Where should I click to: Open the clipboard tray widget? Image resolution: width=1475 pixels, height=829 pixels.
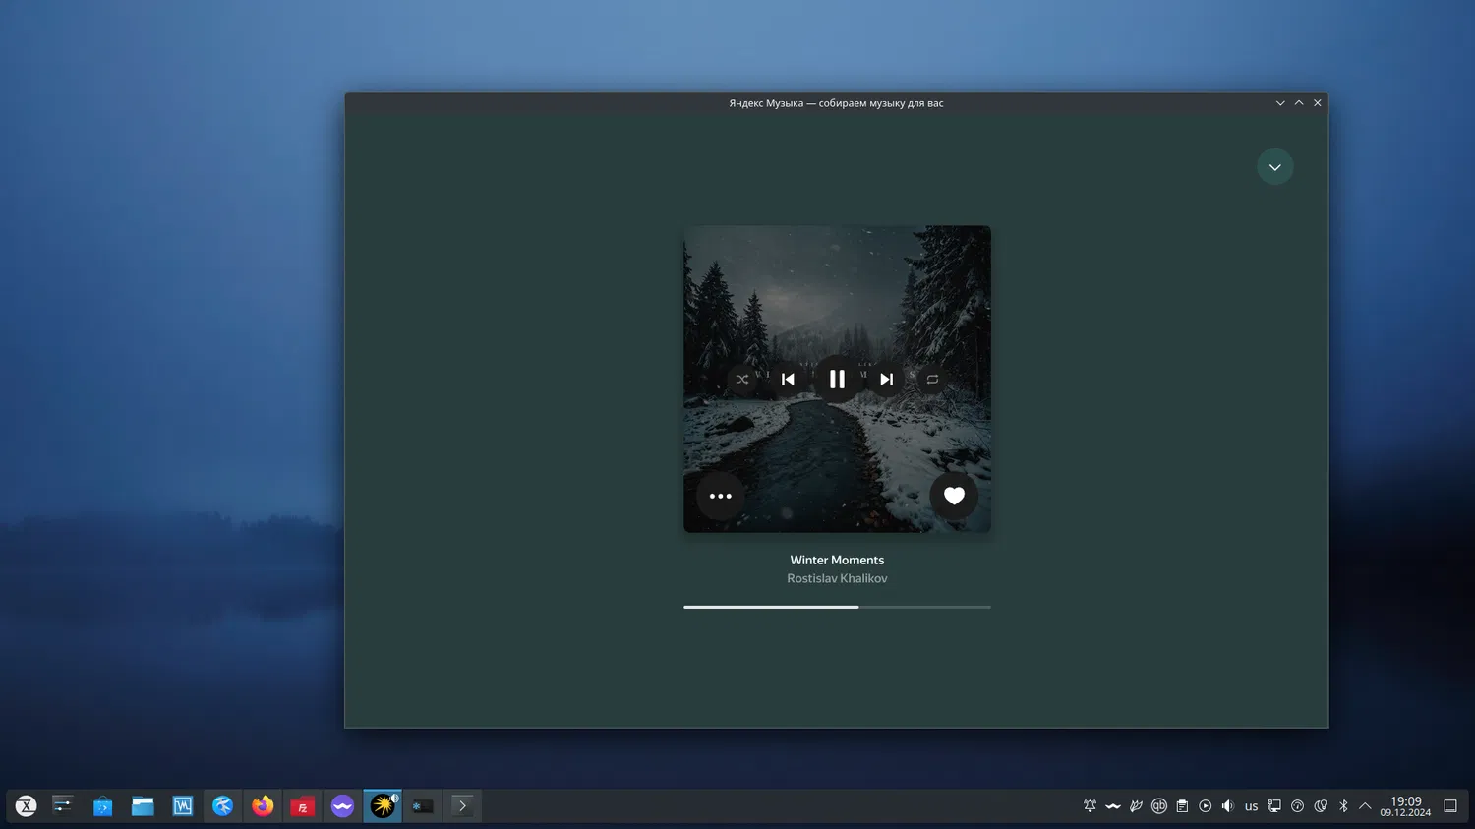pos(1182,806)
